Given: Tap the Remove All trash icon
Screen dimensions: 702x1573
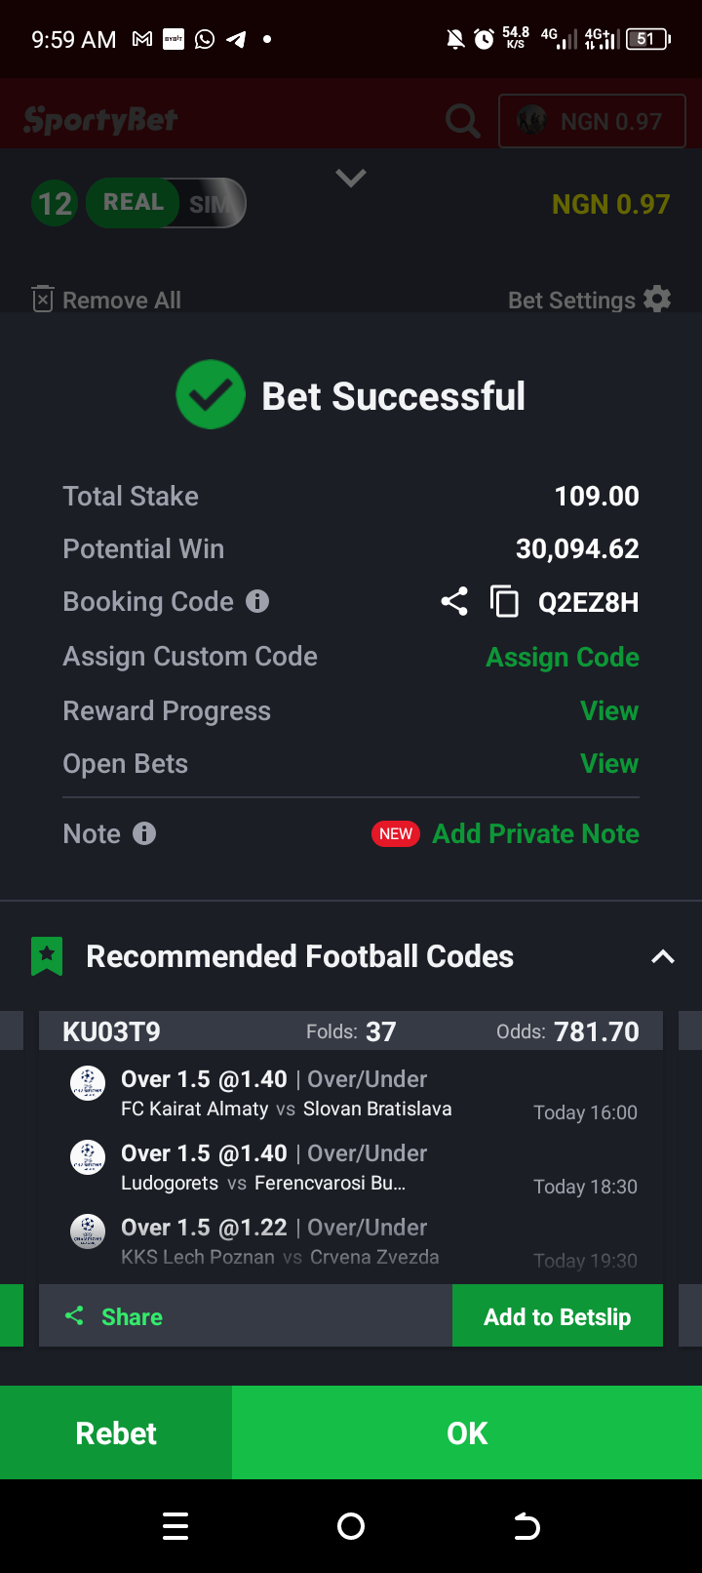Looking at the screenshot, I should point(42,299).
